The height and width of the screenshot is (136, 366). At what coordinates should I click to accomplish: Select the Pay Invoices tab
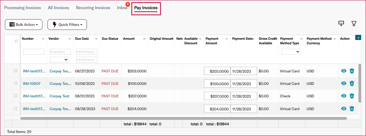[146, 8]
